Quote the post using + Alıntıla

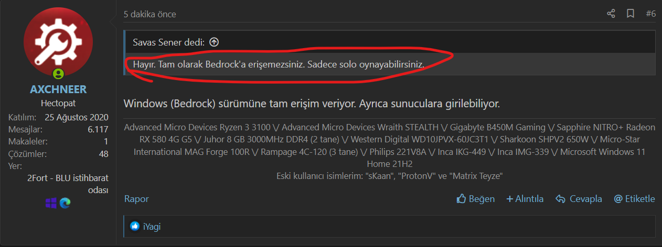pos(525,199)
